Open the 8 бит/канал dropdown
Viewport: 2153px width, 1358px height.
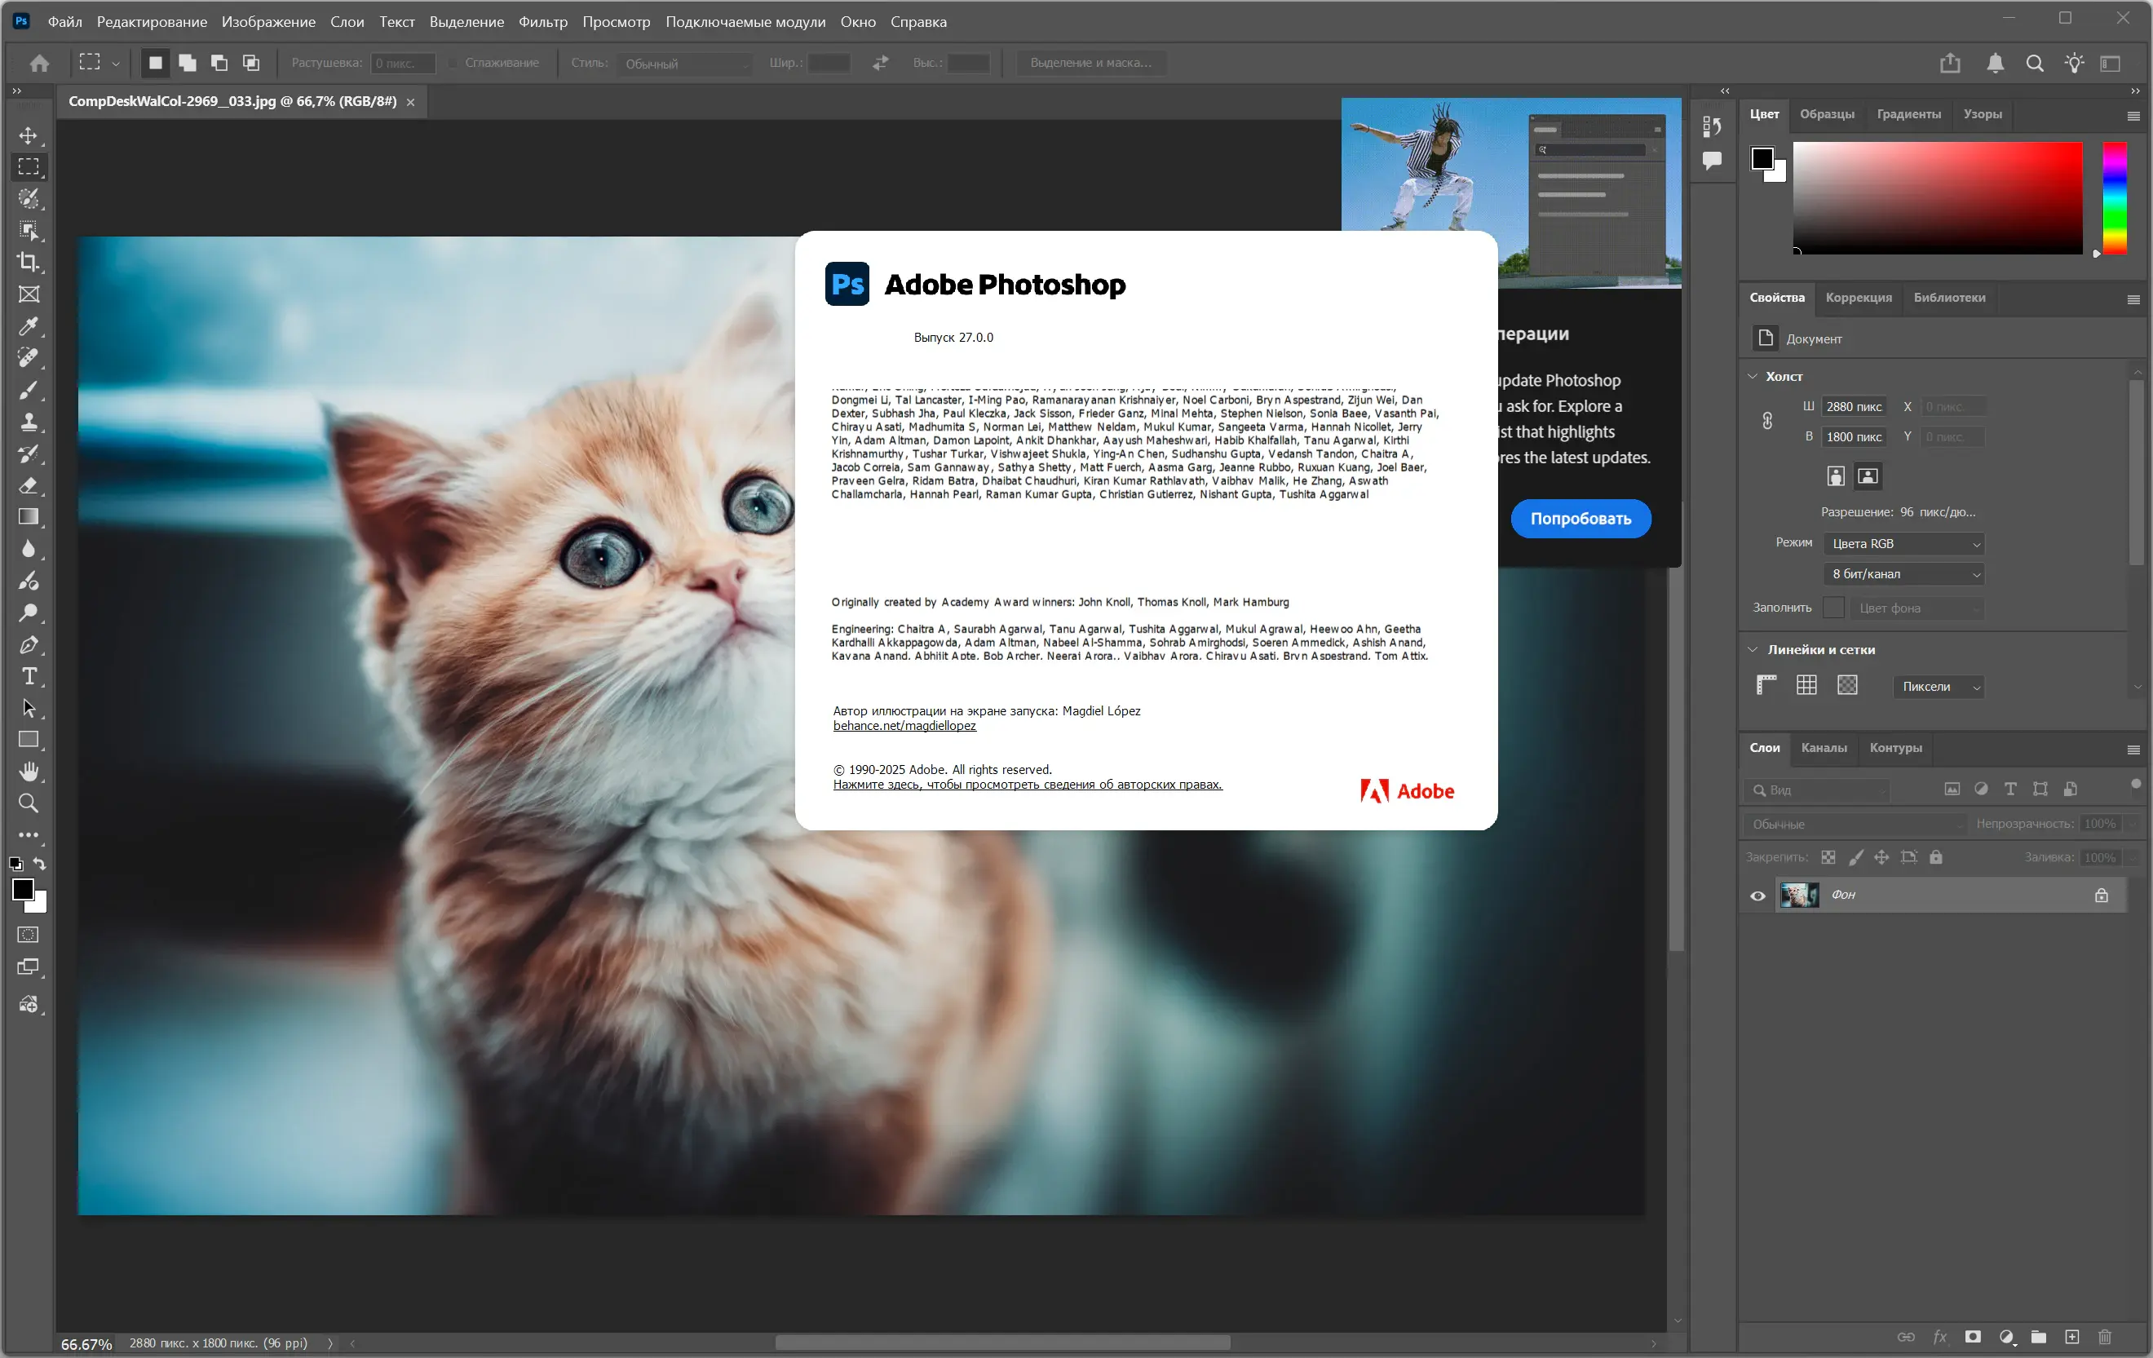click(1904, 574)
